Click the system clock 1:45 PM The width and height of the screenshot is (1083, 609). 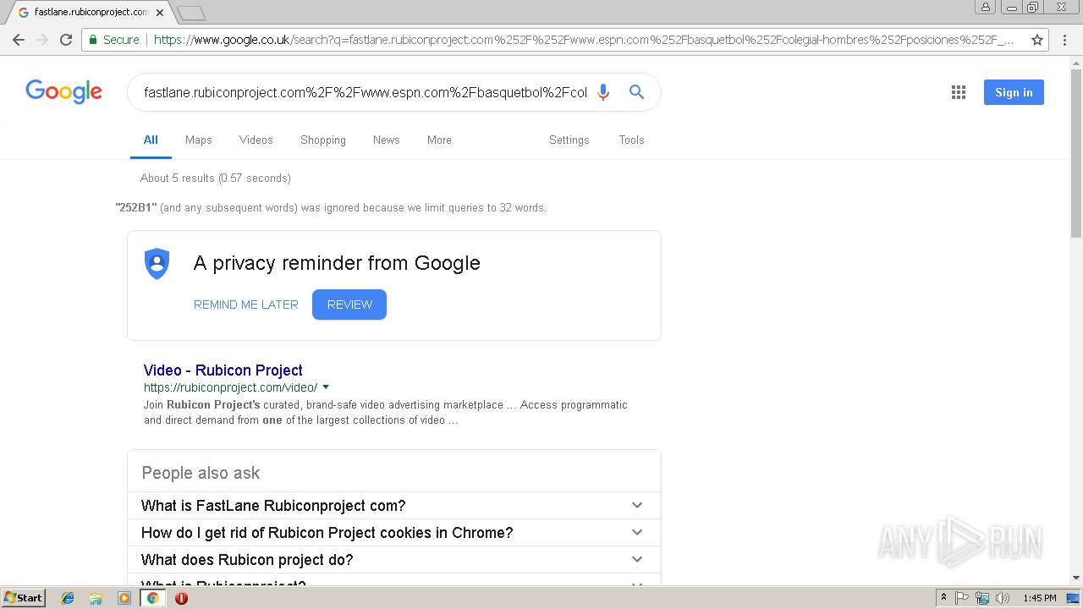coord(1040,598)
